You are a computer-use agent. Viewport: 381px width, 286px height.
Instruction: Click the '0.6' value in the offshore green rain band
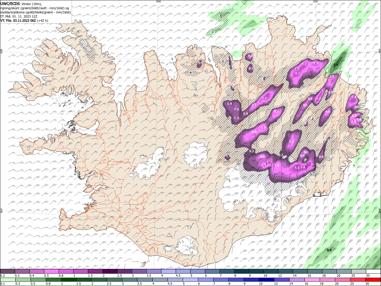[x=329, y=250]
